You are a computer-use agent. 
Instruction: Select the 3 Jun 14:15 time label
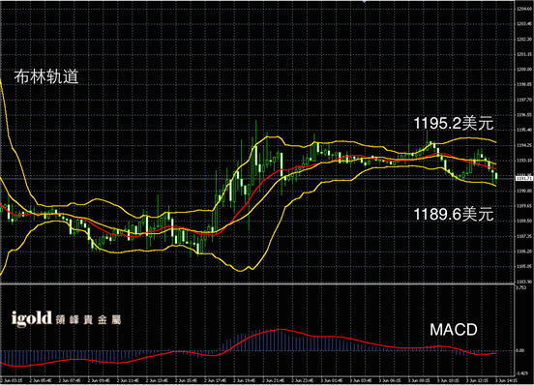[506, 380]
